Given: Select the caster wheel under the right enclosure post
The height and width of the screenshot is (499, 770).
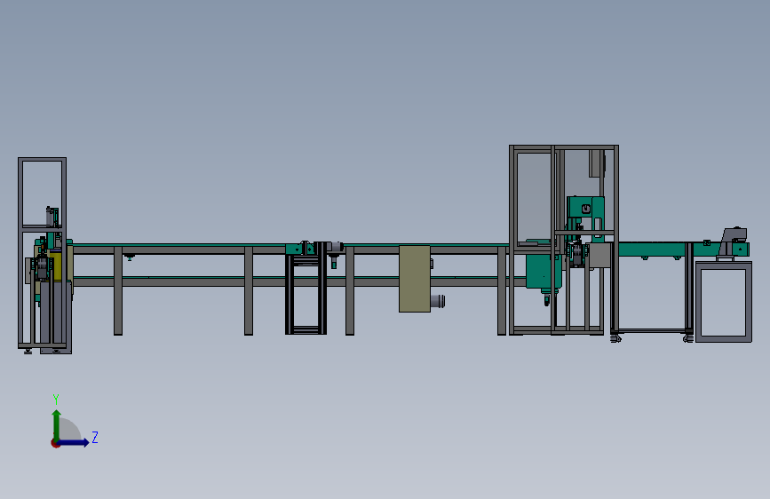Looking at the screenshot, I should click(615, 338).
